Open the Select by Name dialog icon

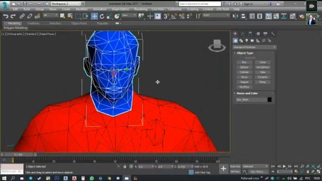(70, 16)
